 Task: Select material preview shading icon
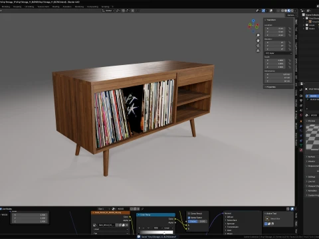(289, 11)
